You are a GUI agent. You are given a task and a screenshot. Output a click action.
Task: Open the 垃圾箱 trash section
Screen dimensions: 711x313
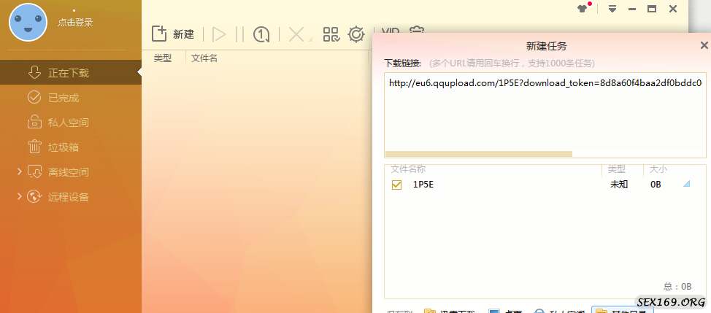(x=63, y=147)
